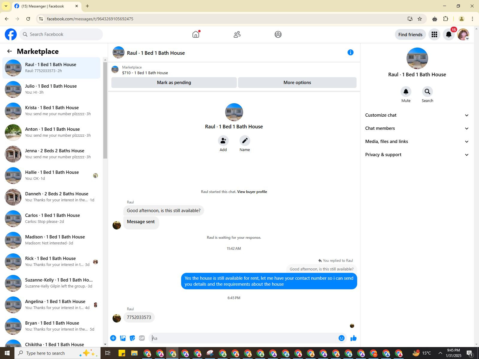Open the notifications bell with 15 badge
Screen dimensions: 479x359
coord(449,34)
